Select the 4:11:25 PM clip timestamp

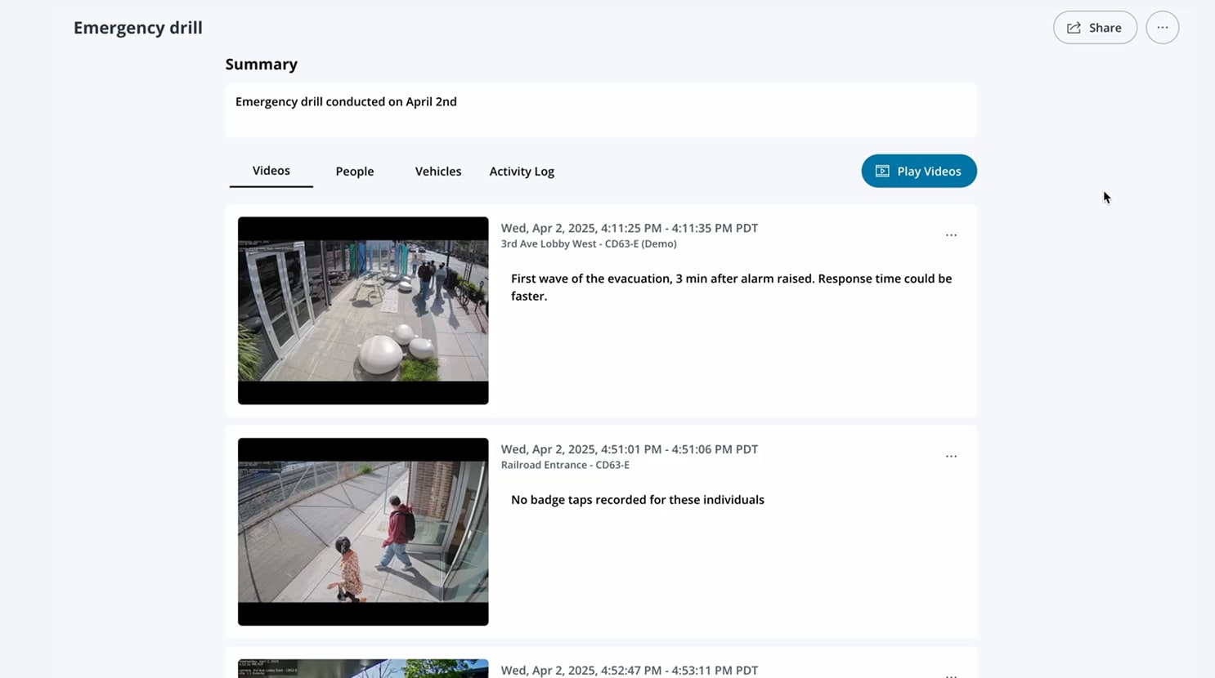630,228
